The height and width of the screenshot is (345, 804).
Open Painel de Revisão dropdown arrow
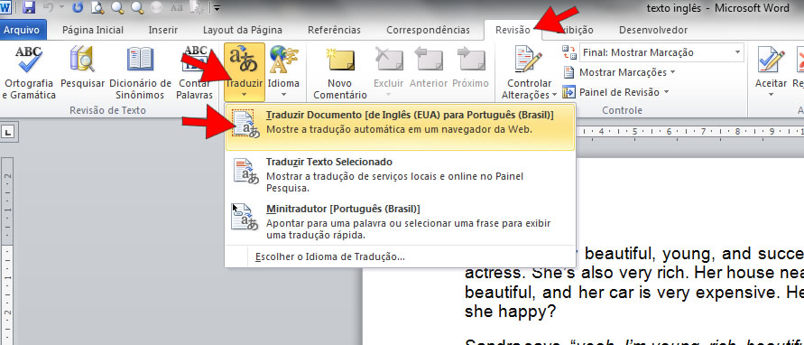coord(666,92)
